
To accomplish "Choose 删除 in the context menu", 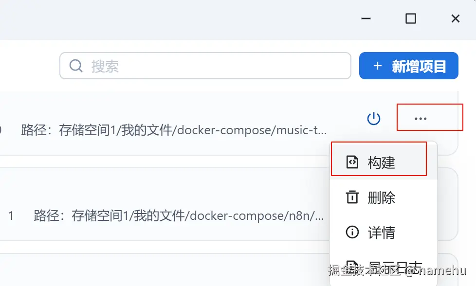I will [382, 197].
